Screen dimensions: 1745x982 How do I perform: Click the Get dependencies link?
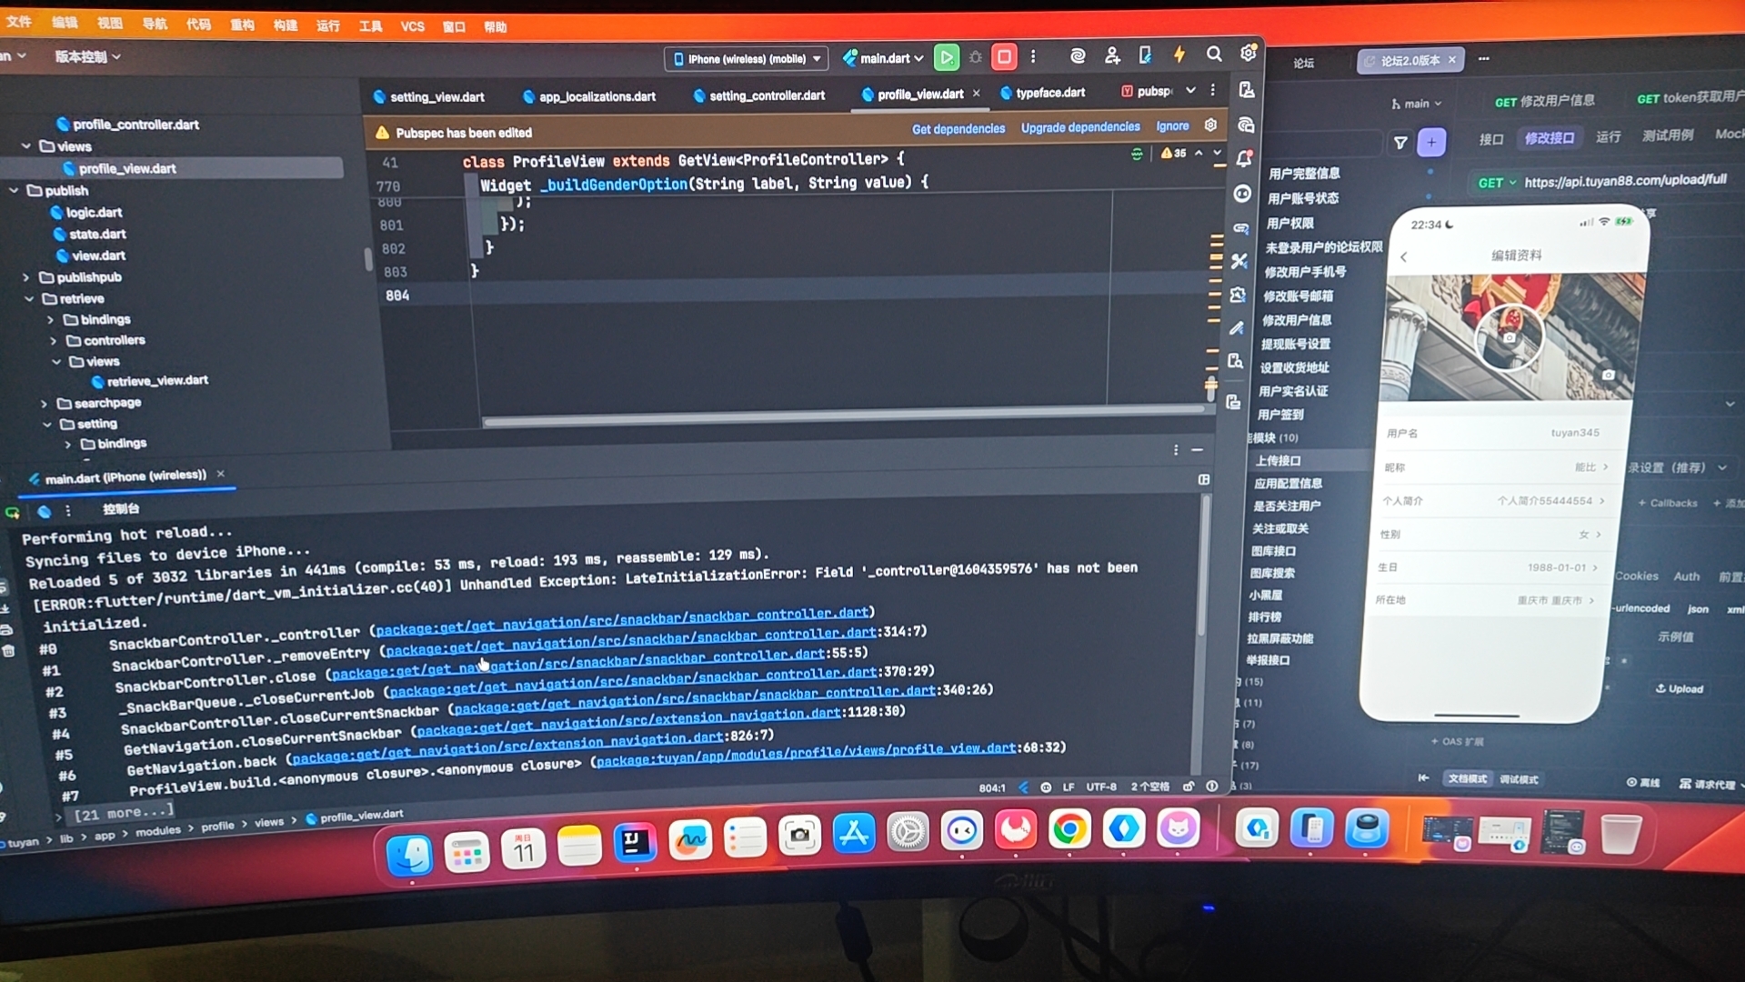(x=958, y=129)
